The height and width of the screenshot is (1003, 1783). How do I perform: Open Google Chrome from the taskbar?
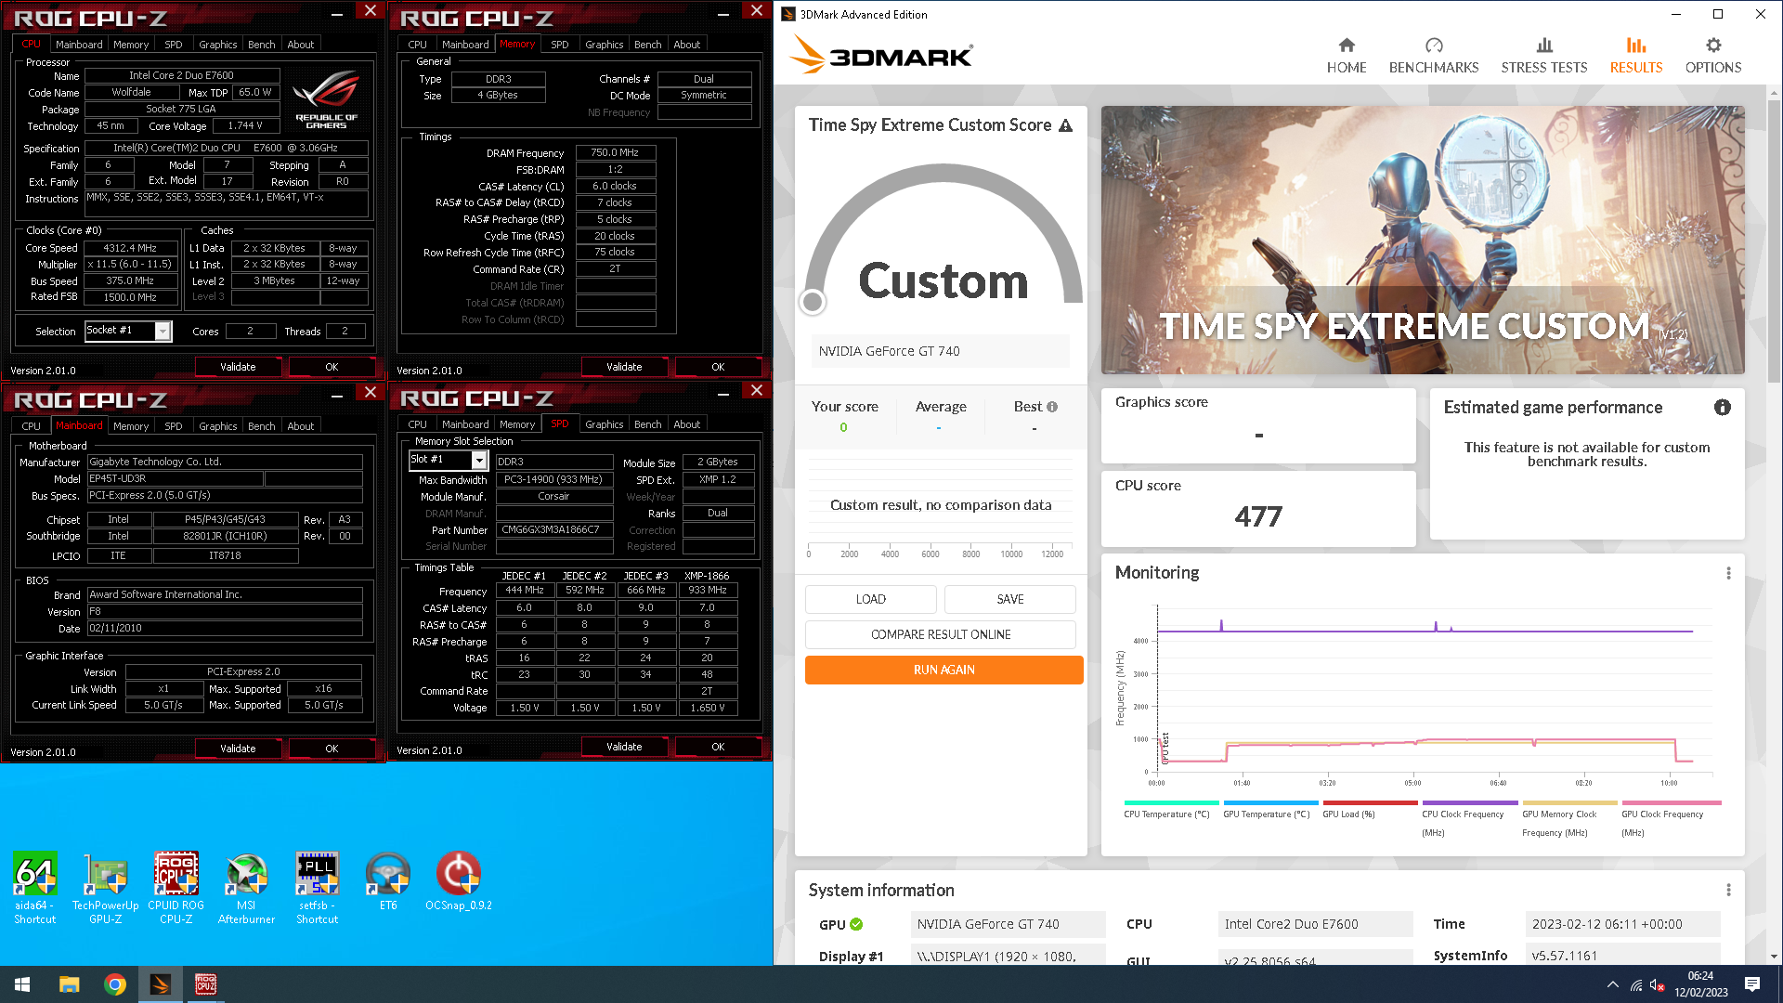point(115,984)
